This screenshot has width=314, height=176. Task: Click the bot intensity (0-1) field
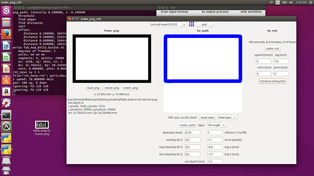click(x=192, y=154)
